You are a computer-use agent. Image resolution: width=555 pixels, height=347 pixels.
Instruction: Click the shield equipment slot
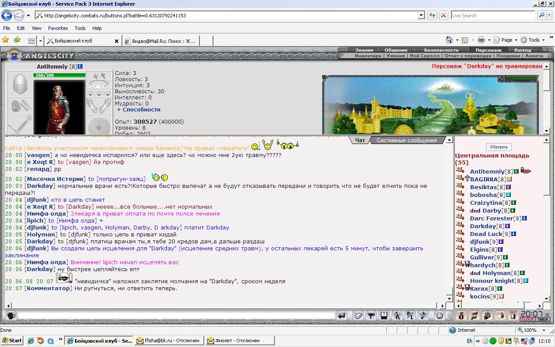(99, 125)
